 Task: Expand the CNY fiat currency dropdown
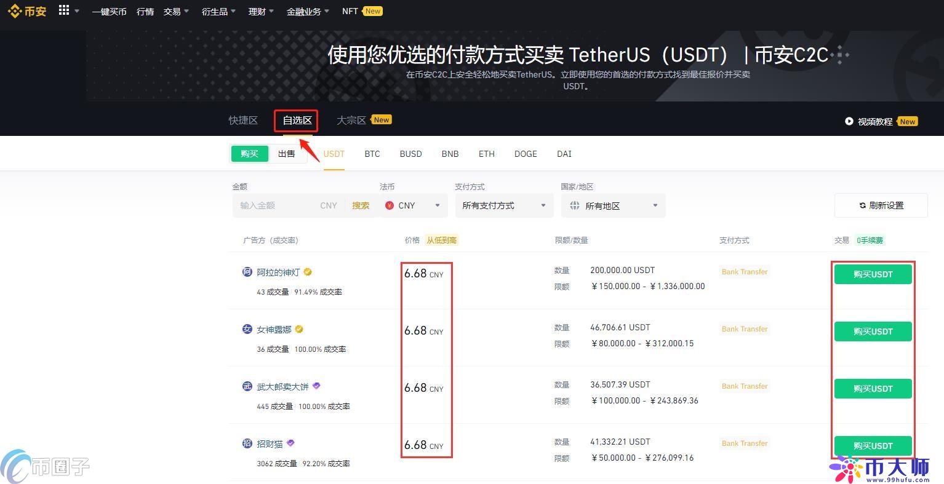pos(414,205)
